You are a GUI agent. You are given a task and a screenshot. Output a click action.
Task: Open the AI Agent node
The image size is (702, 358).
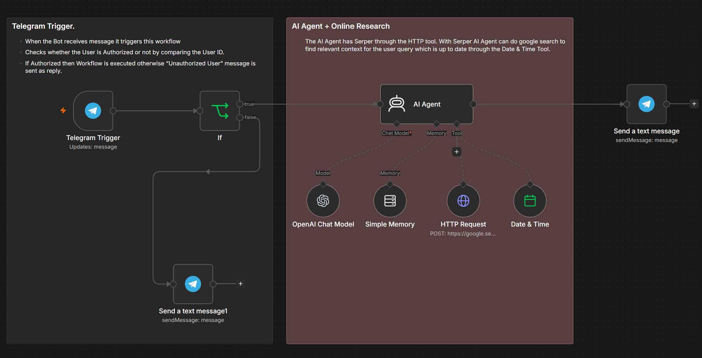click(426, 104)
